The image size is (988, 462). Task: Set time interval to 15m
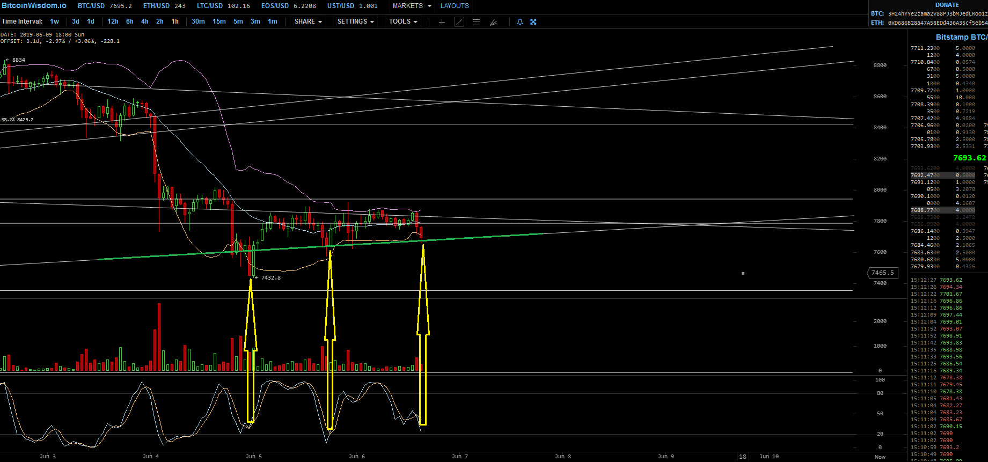(x=219, y=21)
